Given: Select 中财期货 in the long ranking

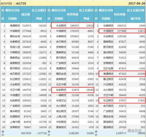Looking at the screenshot, I should [x=61, y=122].
